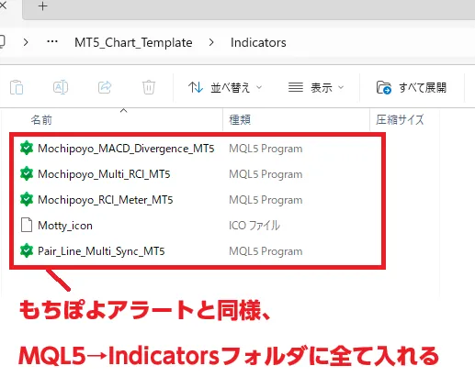Image resolution: width=475 pixels, height=377 pixels.
Task: Click the chevron after MT5_Chart_Template
Action: click(x=211, y=42)
